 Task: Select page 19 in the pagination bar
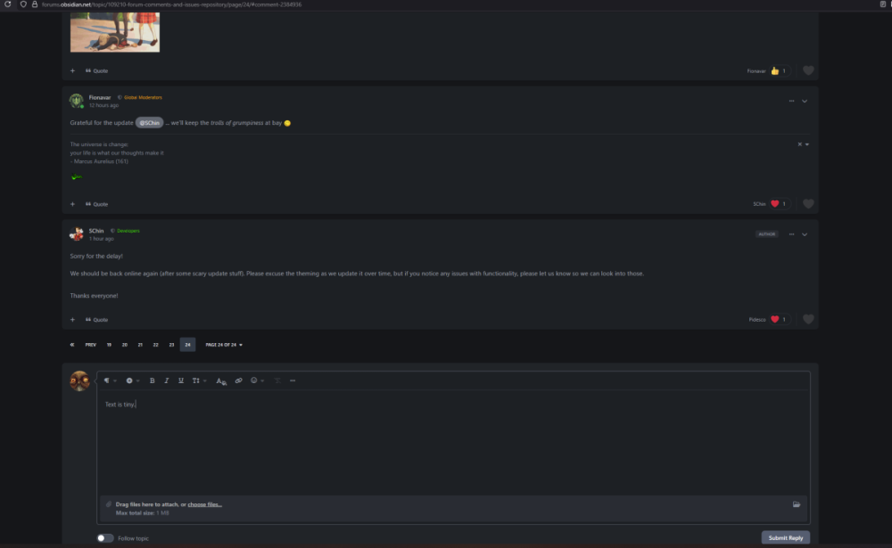coord(109,344)
